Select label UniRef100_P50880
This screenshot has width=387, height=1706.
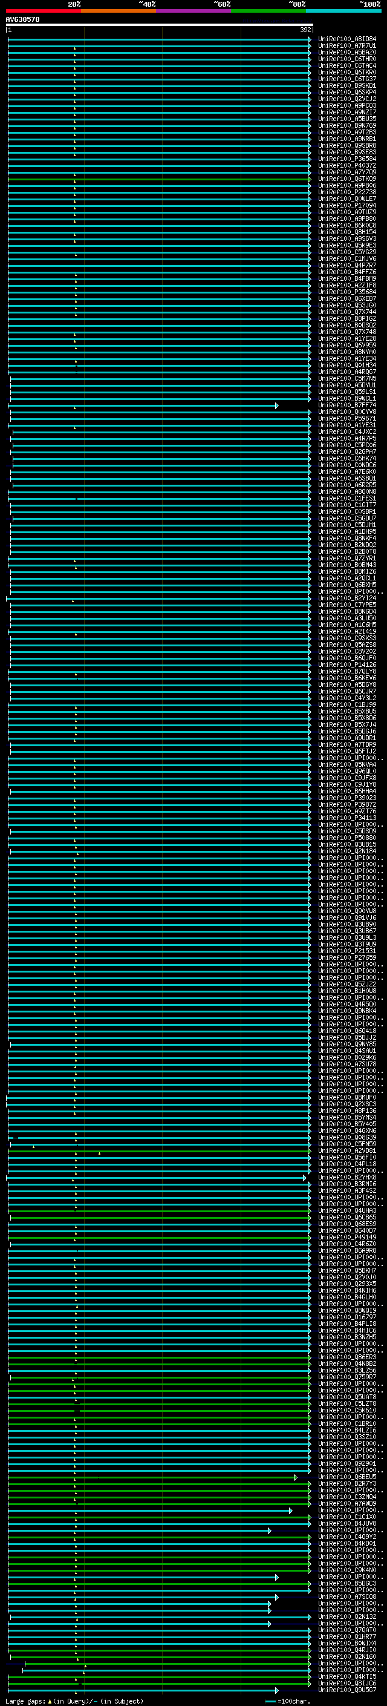click(x=346, y=838)
